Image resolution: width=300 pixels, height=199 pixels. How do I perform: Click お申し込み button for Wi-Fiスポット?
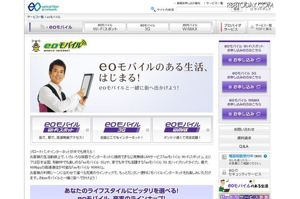click(244, 60)
